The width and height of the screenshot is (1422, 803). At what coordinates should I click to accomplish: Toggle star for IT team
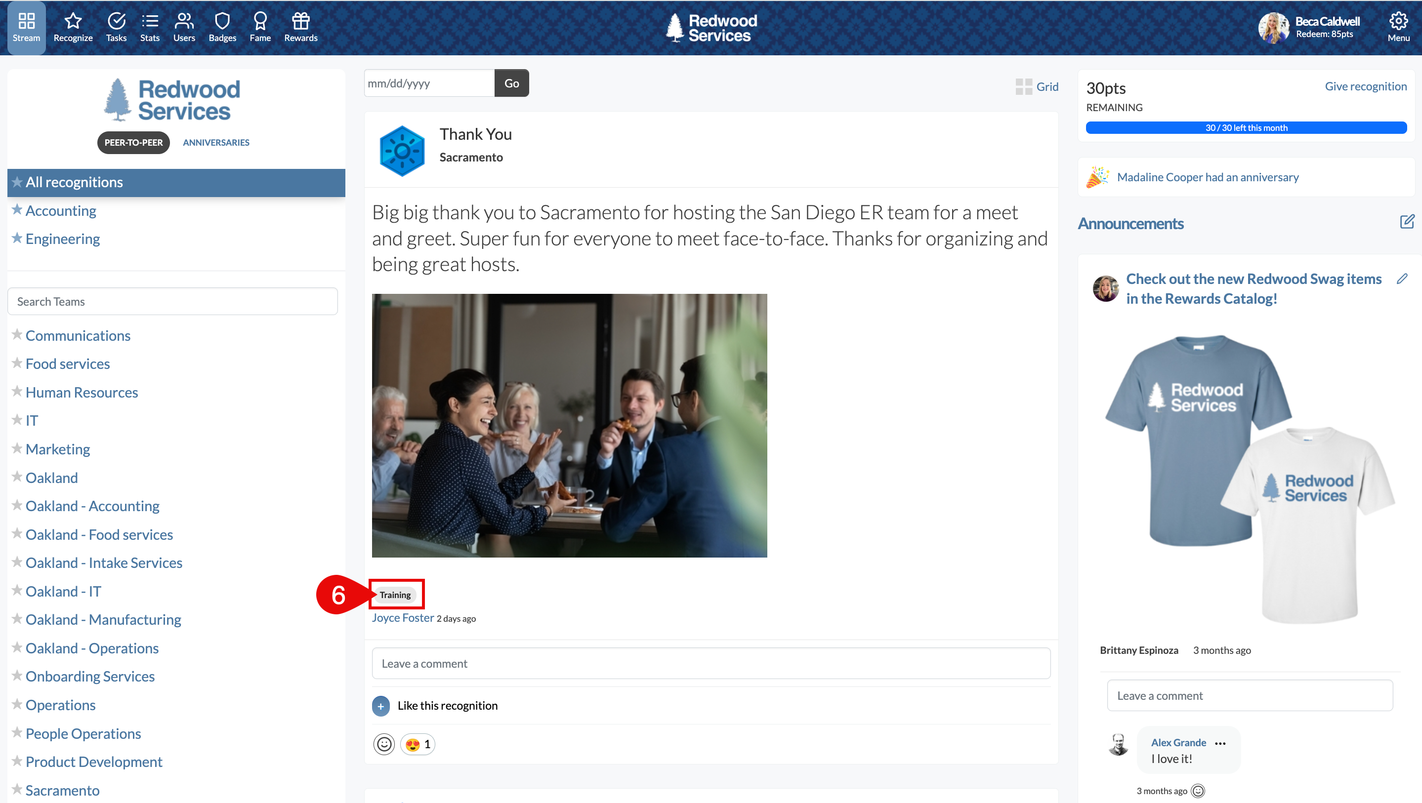coord(17,419)
